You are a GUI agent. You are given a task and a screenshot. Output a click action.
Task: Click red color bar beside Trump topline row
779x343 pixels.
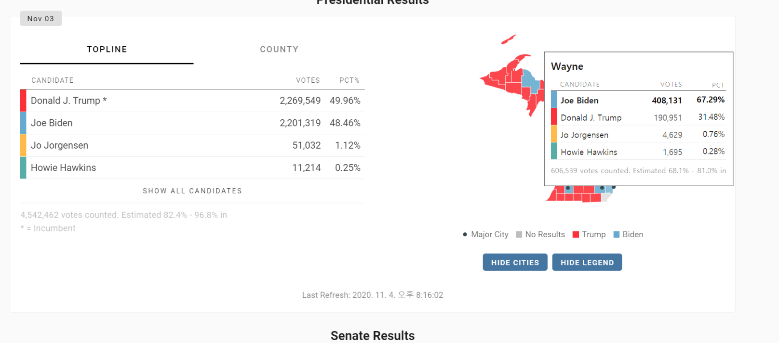click(23, 101)
